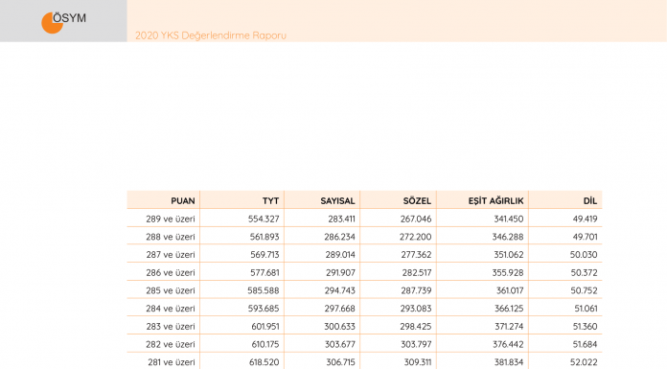Click the 285 ve üzeri row label
667x369 pixels.
pos(171,290)
